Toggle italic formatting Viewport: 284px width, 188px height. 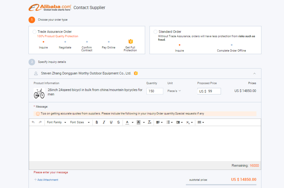tap(104, 122)
